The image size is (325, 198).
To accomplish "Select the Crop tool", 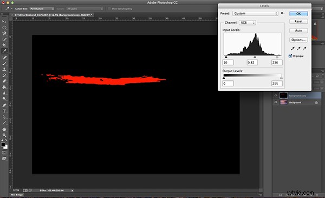I will pyautogui.click(x=4, y=45).
